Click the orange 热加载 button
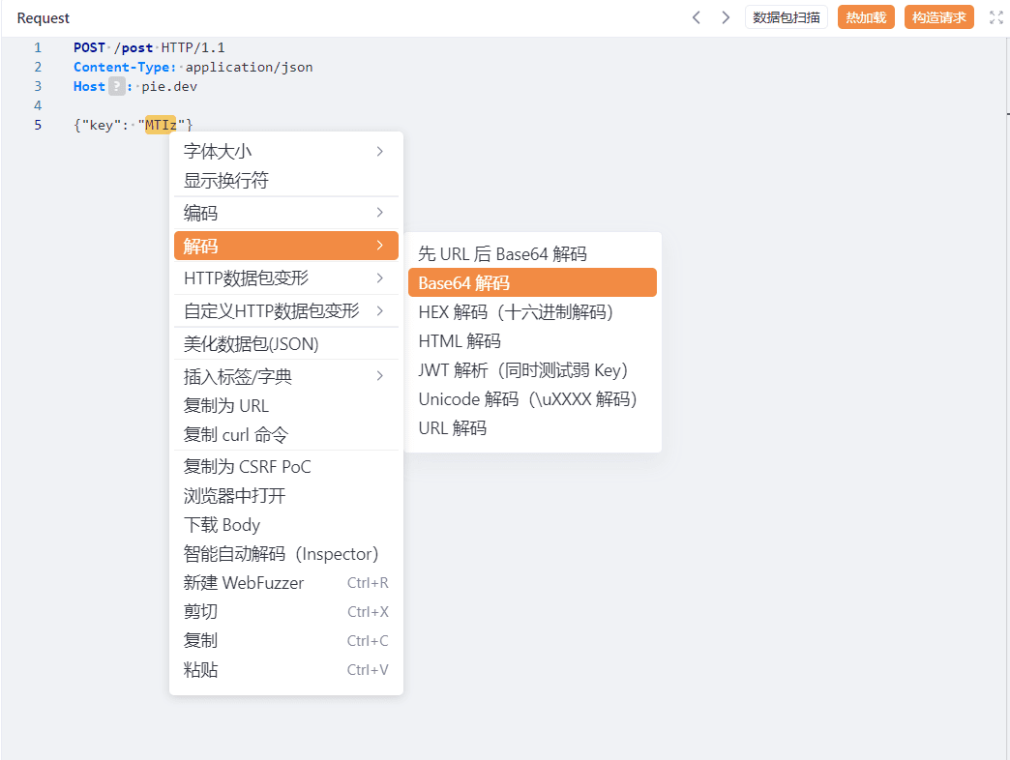 [x=866, y=17]
